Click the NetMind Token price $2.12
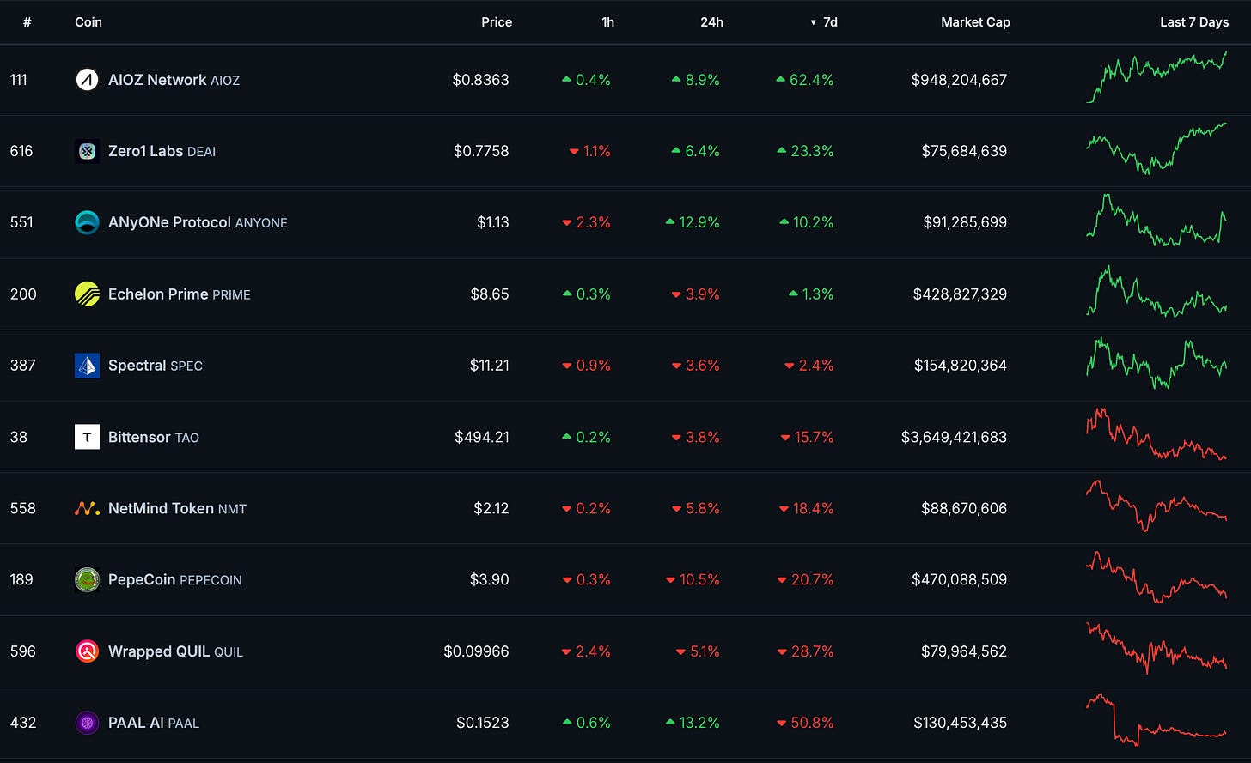Screen dimensions: 1251x763 491,508
